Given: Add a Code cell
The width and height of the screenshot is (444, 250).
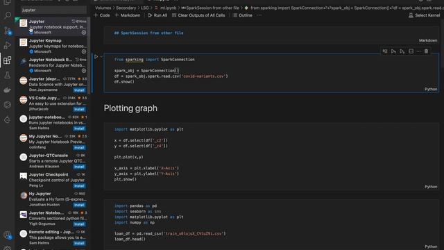Looking at the screenshot, I should [102, 15].
